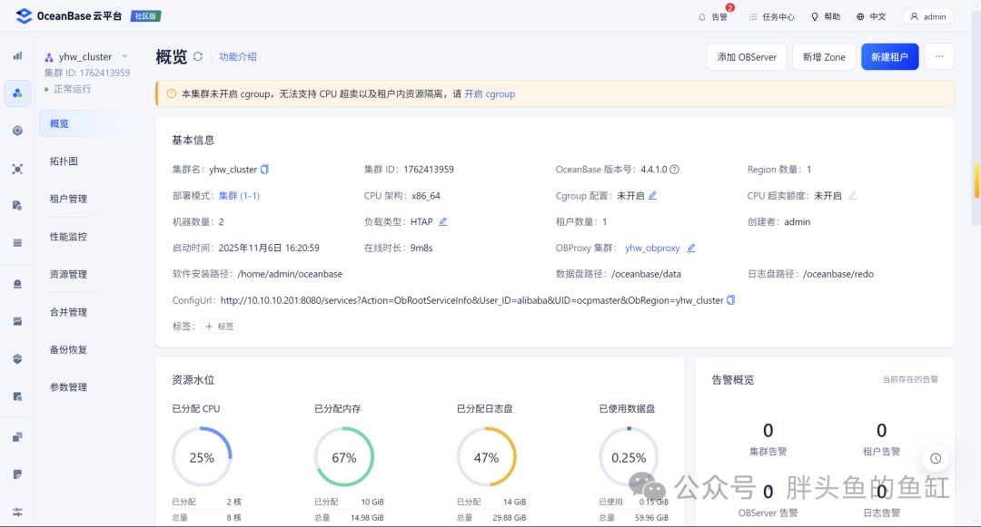Click the 集群告警 count 0
Viewport: 981px width, 527px height.
(x=768, y=430)
